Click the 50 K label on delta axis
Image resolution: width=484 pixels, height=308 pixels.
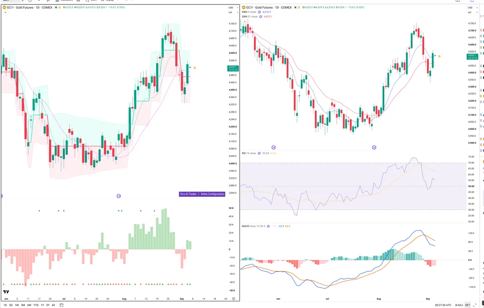click(x=231, y=208)
